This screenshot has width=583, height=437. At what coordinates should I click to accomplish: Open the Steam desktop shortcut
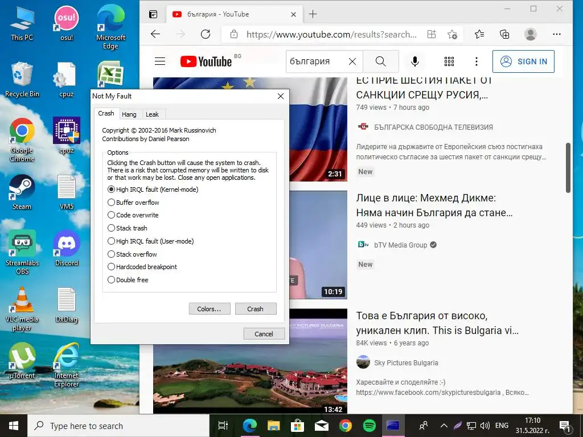coord(22,193)
